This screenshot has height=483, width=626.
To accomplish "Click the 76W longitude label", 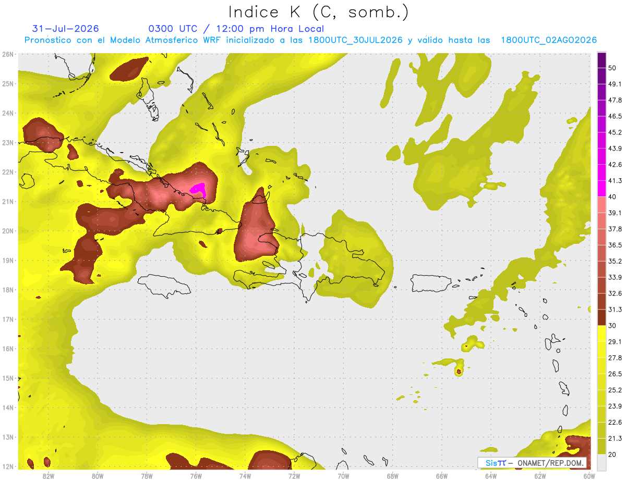I will (x=196, y=476).
